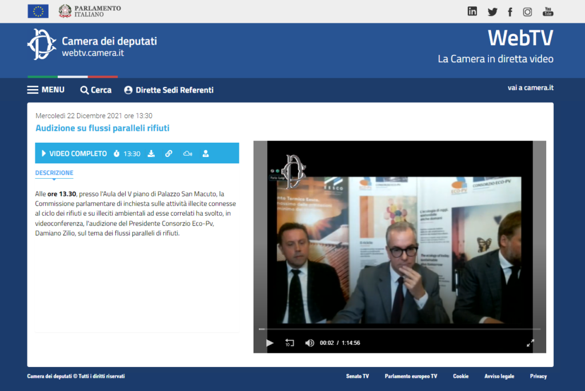The image size is (585, 391).
Task: Open the LinkedIn social icon
Action: tap(472, 11)
